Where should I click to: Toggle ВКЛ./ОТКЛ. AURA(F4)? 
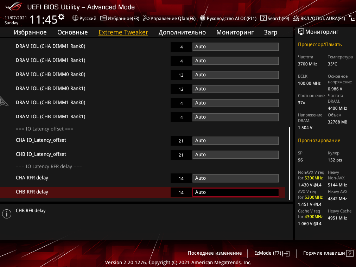click(x=323, y=18)
